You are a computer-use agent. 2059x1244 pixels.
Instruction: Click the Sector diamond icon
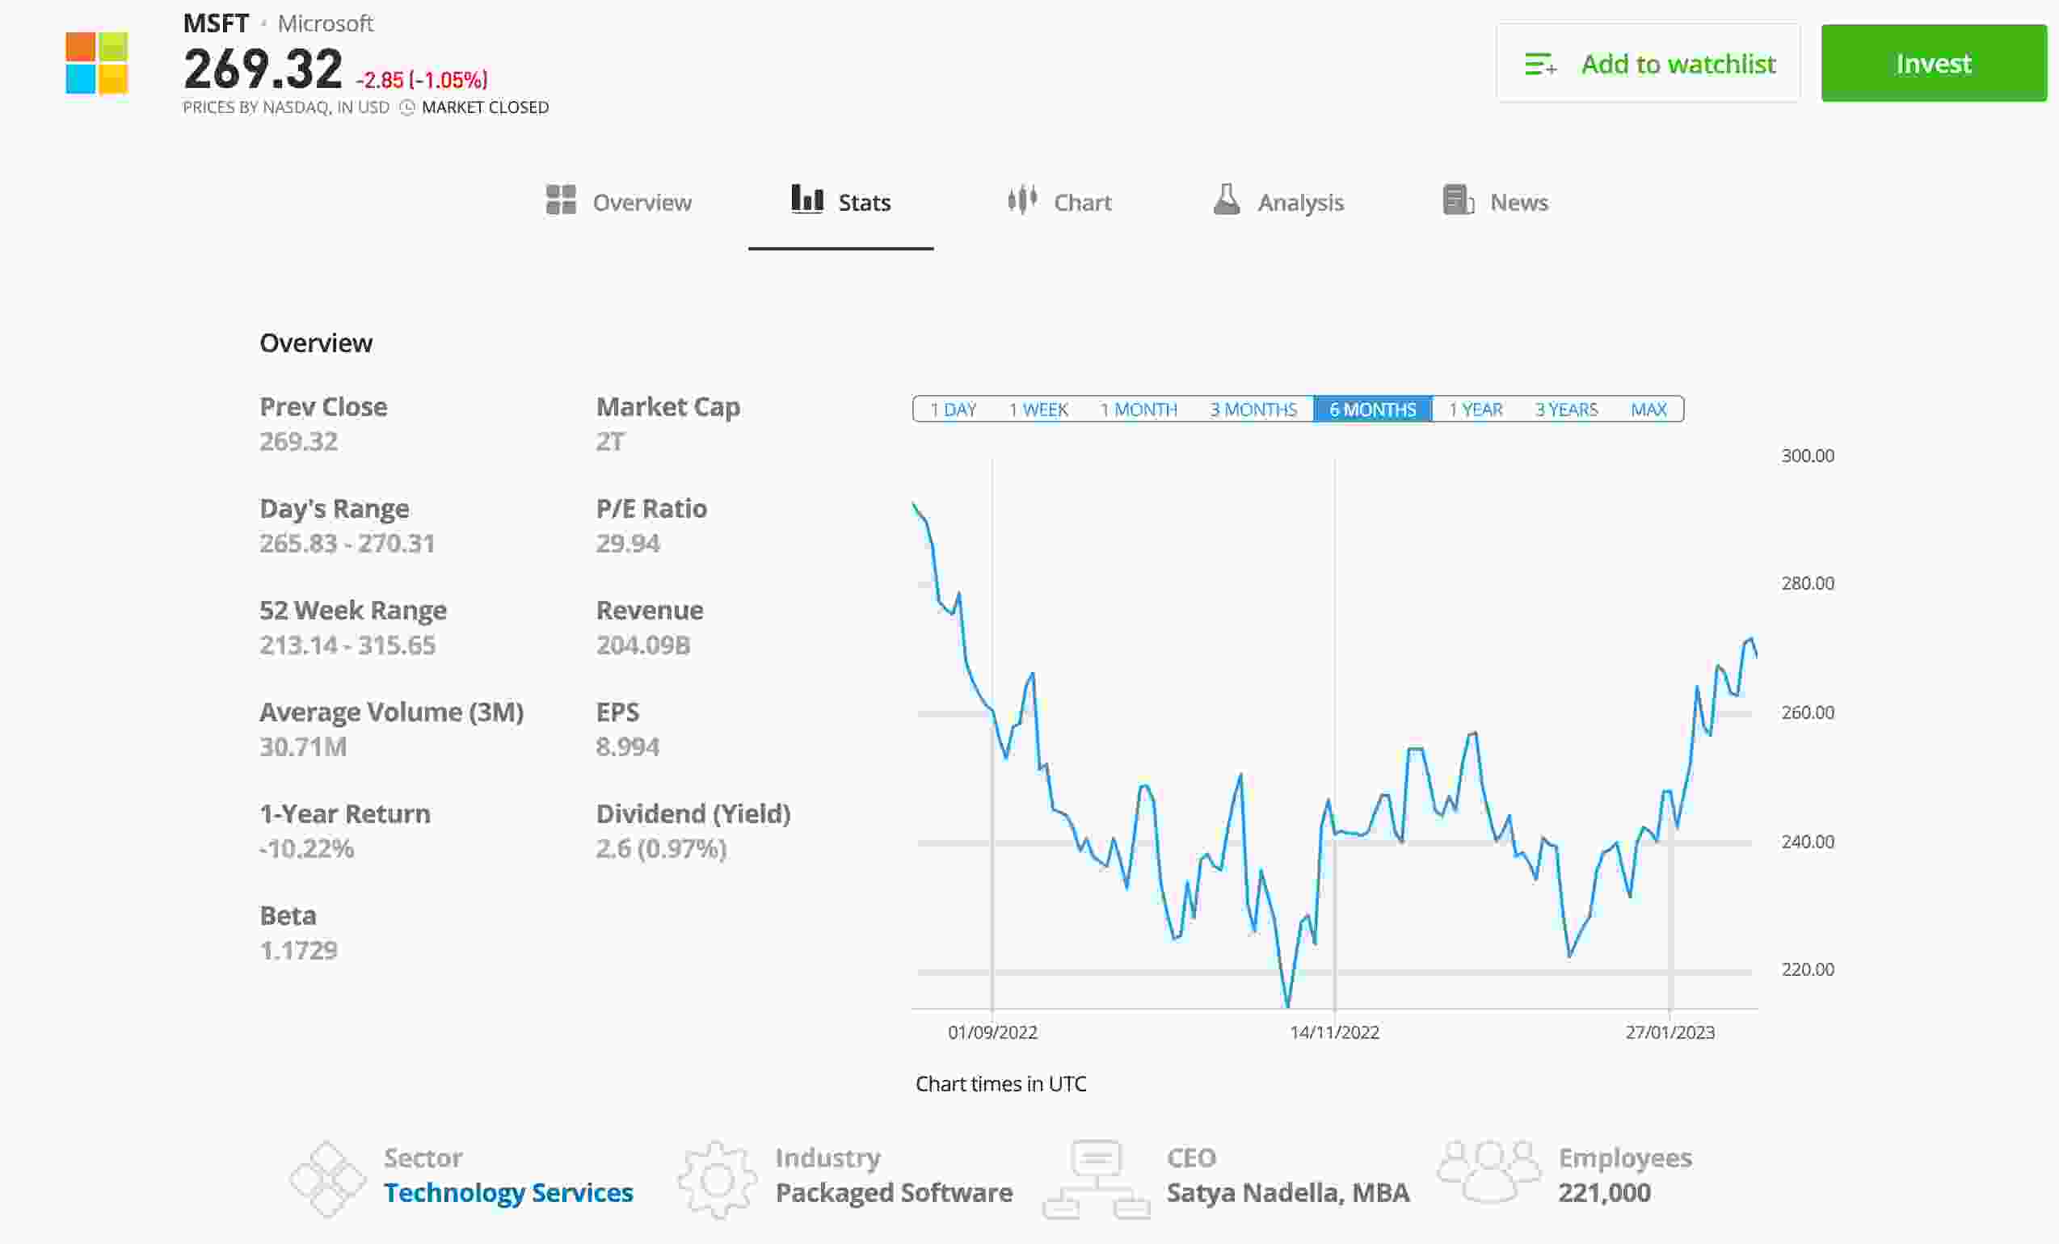click(x=327, y=1179)
